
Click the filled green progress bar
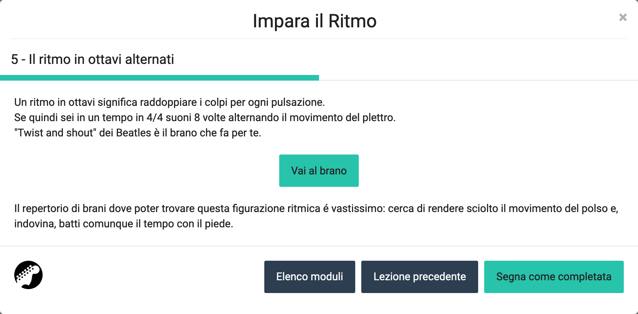pyautogui.click(x=159, y=78)
